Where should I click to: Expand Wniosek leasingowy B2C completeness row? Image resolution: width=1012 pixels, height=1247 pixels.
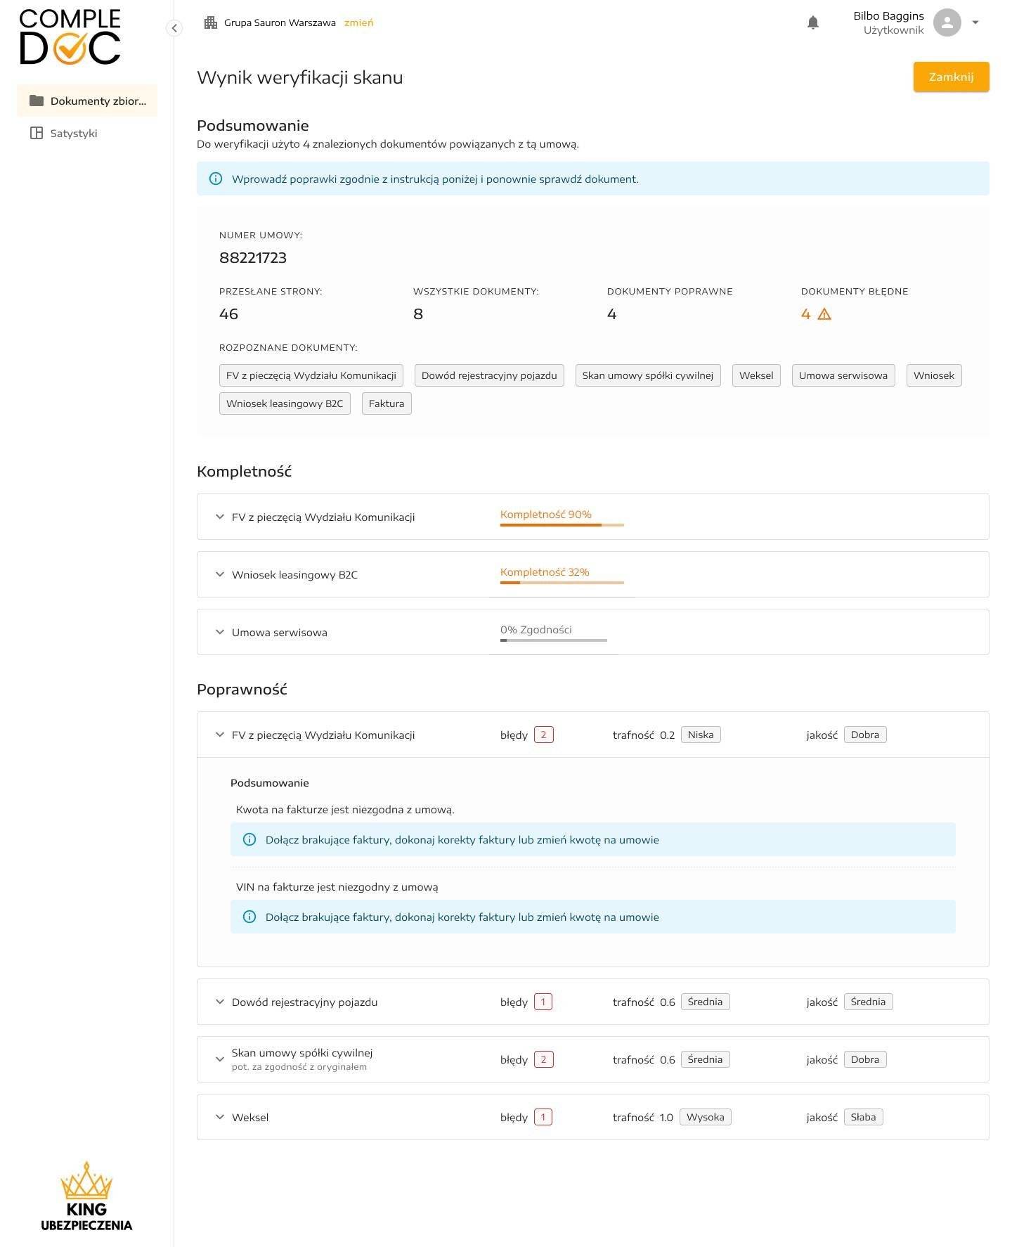pos(220,574)
